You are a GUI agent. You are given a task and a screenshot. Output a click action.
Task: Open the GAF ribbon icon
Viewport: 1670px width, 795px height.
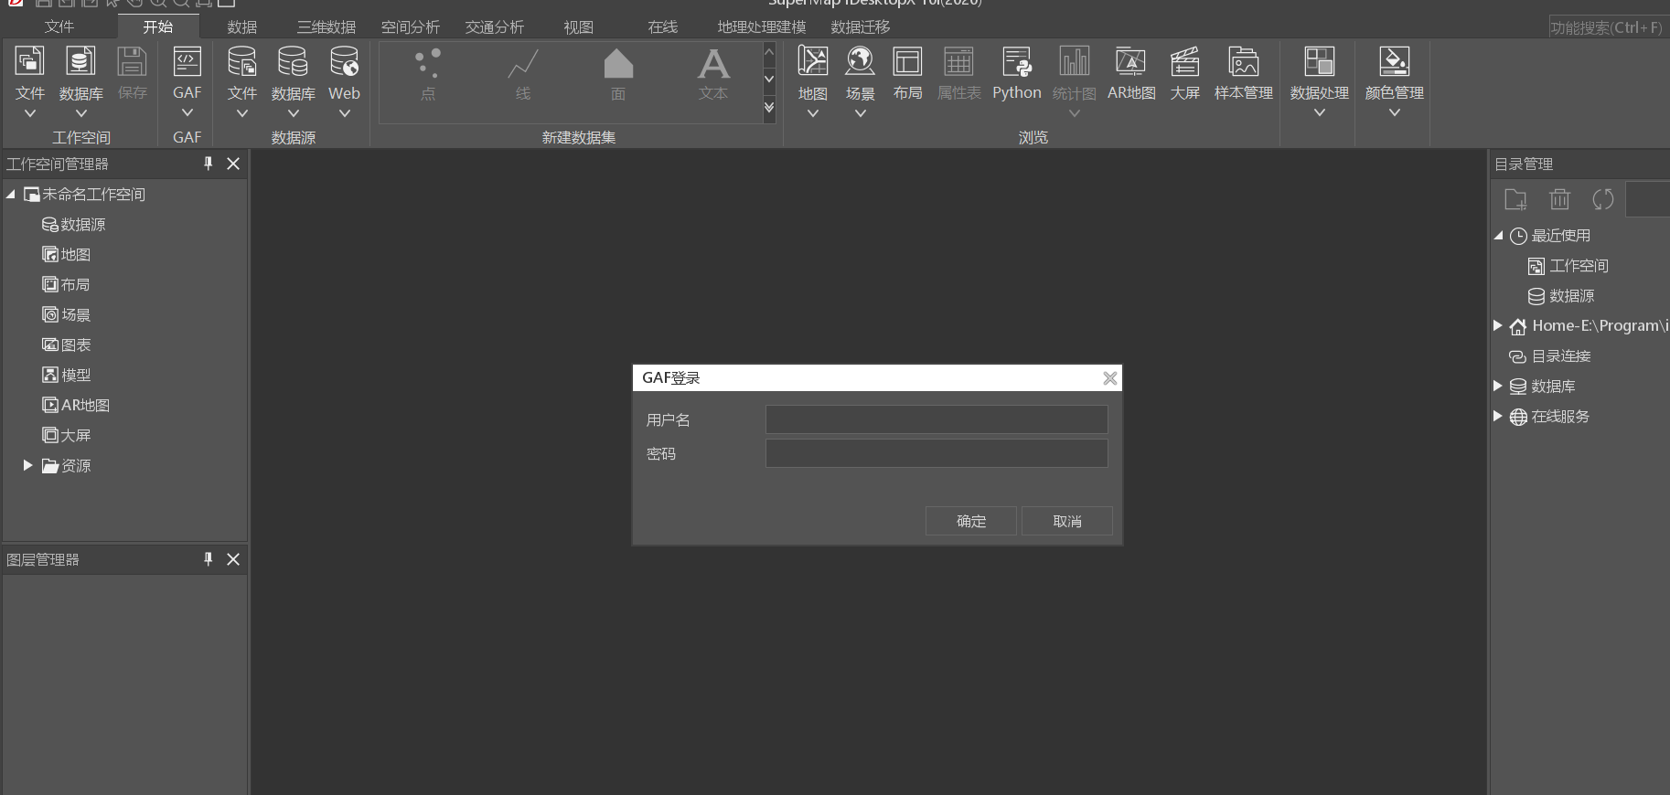pyautogui.click(x=187, y=62)
